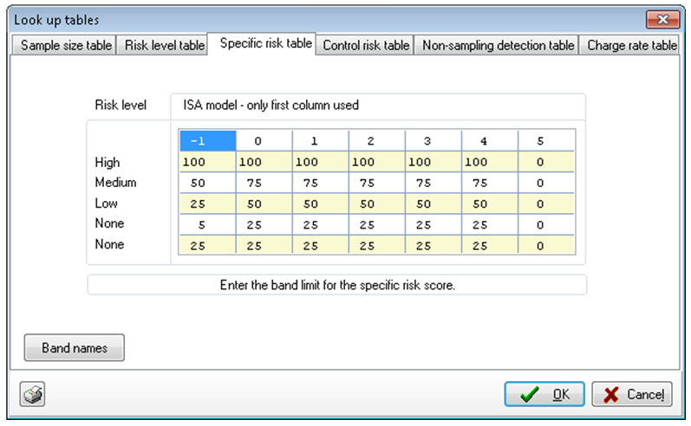The height and width of the screenshot is (426, 691).
Task: Click the Cancel button
Action: [x=631, y=394]
